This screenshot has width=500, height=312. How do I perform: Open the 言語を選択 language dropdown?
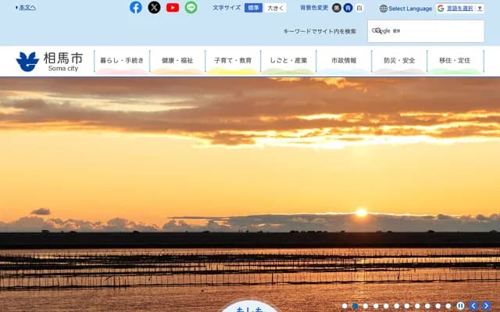[460, 9]
